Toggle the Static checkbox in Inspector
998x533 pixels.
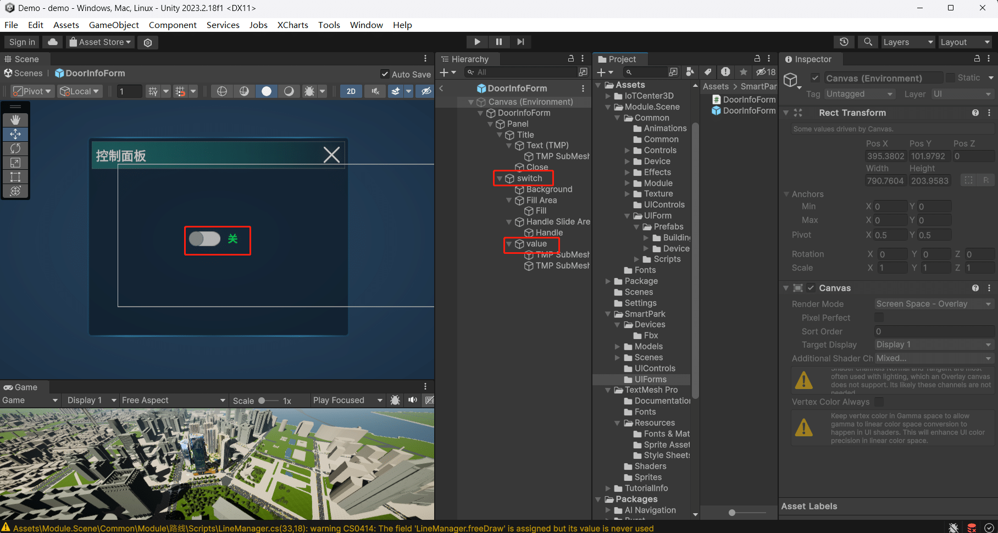[950, 78]
